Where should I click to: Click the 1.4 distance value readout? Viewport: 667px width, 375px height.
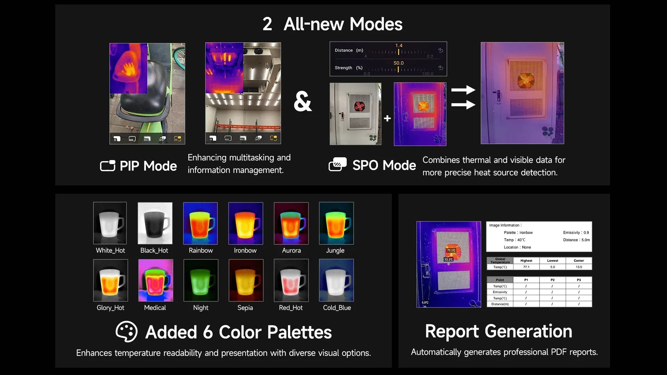(x=399, y=45)
